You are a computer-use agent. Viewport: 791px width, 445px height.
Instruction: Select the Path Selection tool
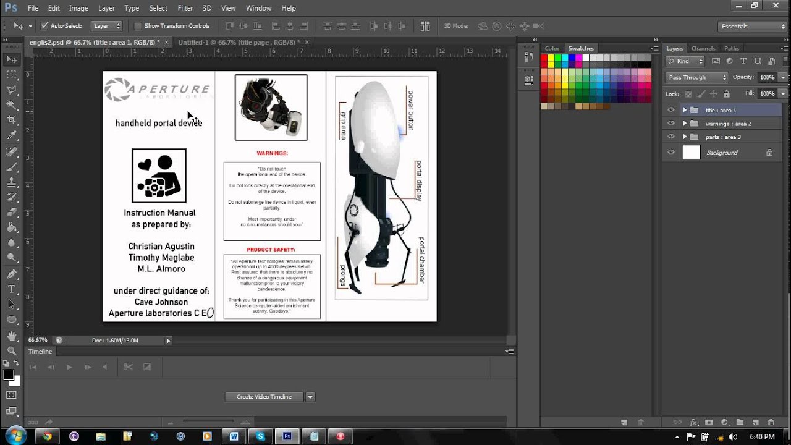[x=12, y=304]
